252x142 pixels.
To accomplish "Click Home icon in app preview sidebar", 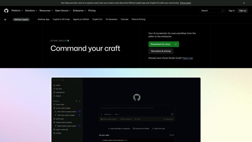I will pos(54,85).
